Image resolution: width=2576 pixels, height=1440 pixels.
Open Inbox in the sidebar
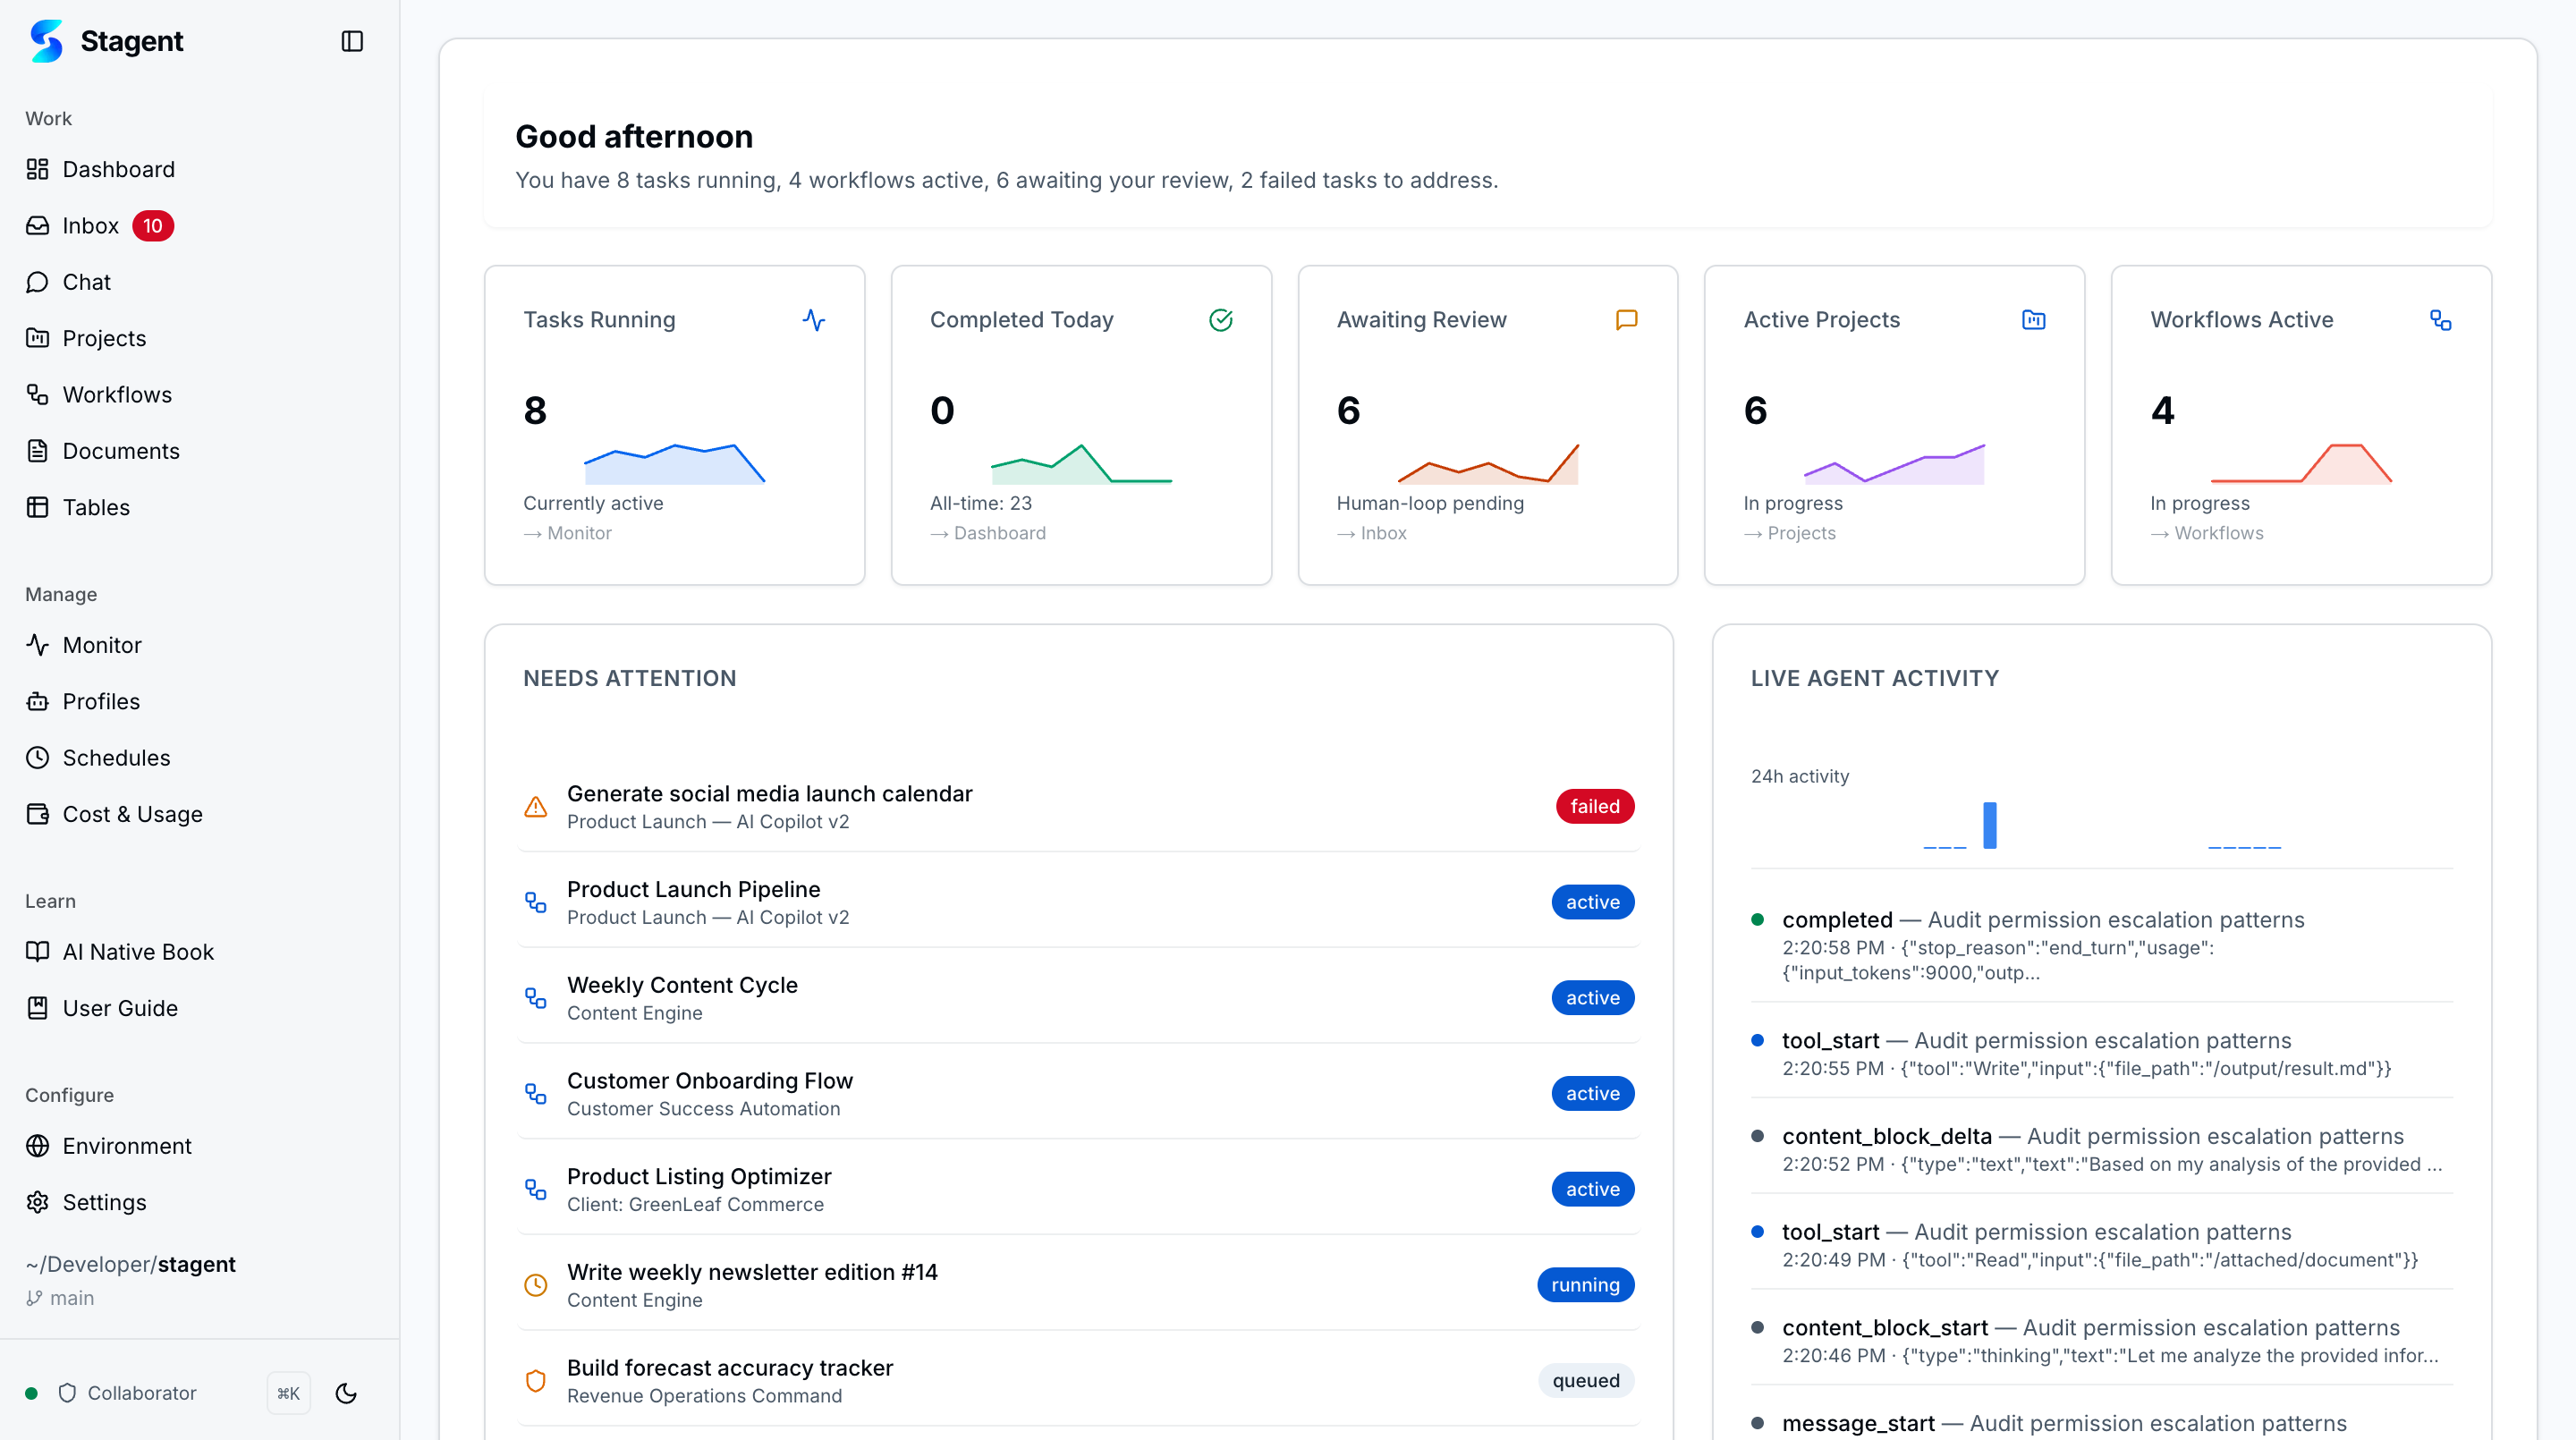[x=90, y=226]
